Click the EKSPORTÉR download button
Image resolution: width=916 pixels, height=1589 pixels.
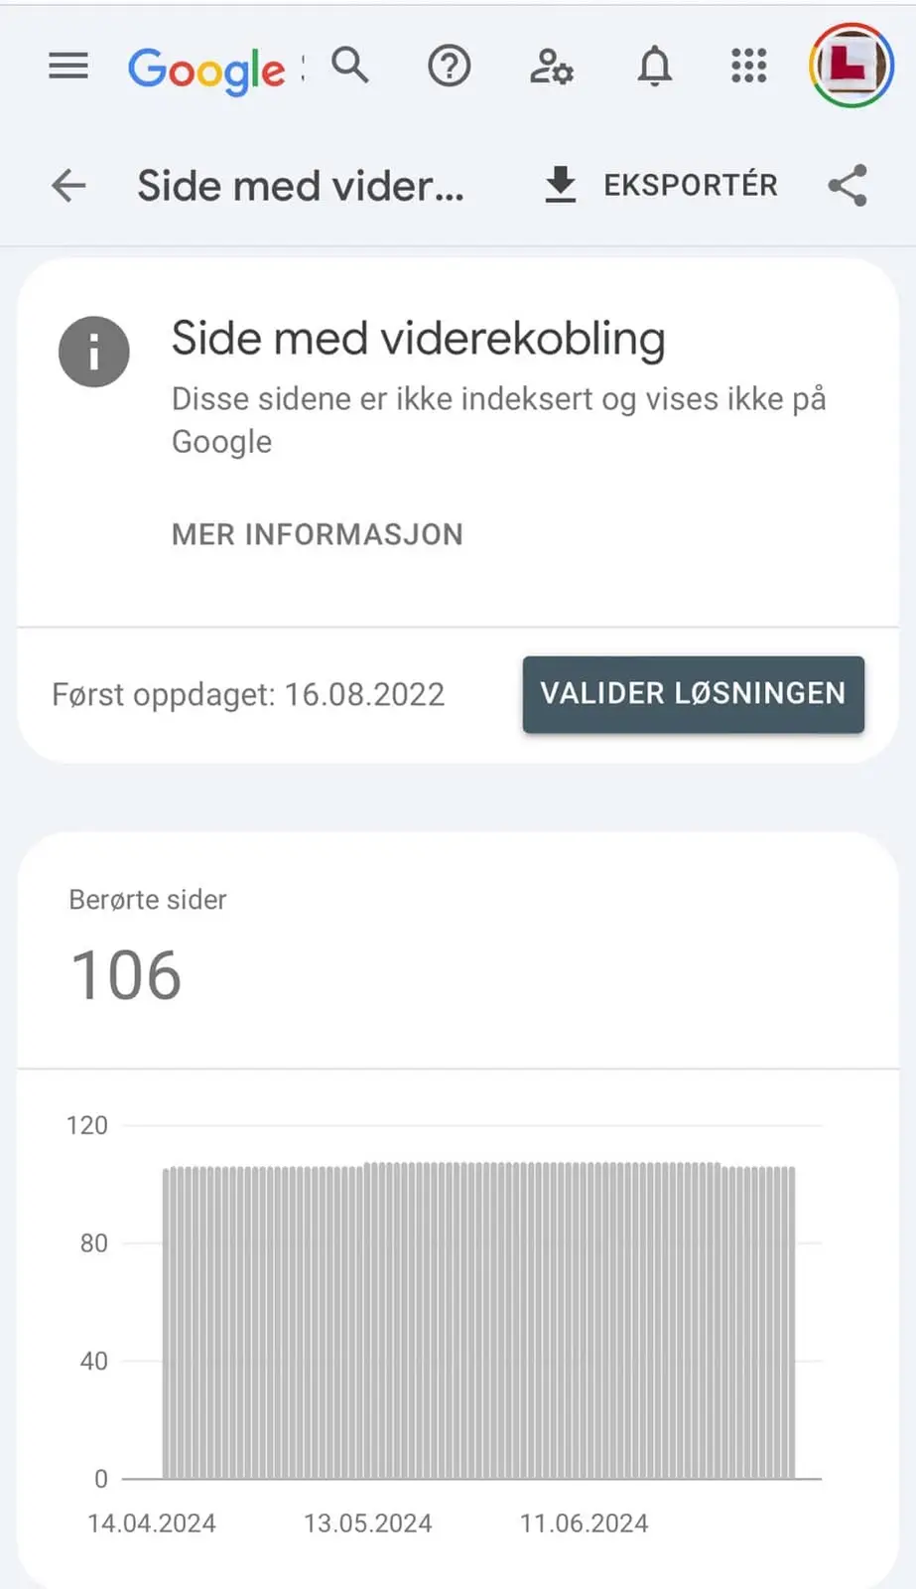tap(661, 185)
